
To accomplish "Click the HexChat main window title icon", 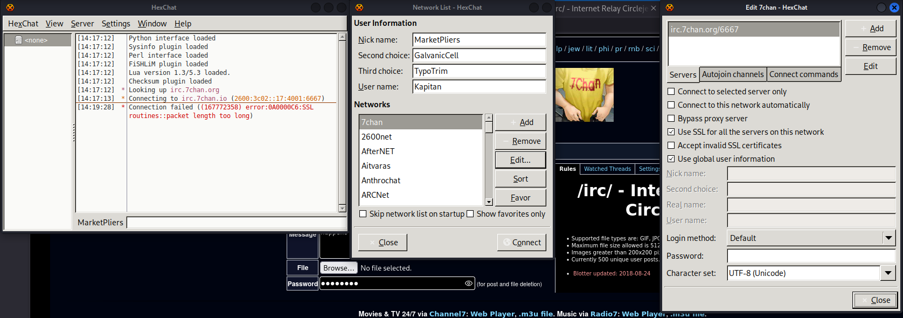I will (x=10, y=8).
